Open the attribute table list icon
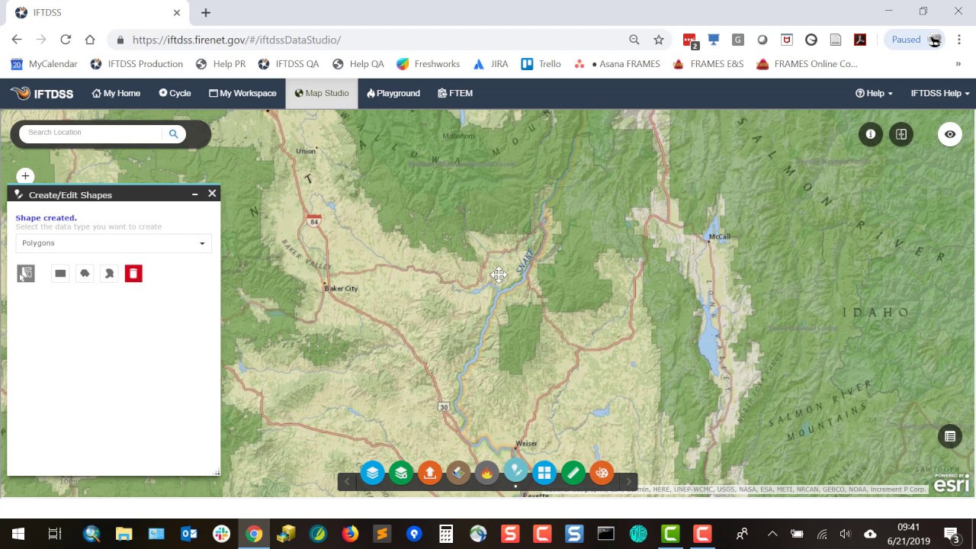Viewport: 976px width, 549px height. 950,437
